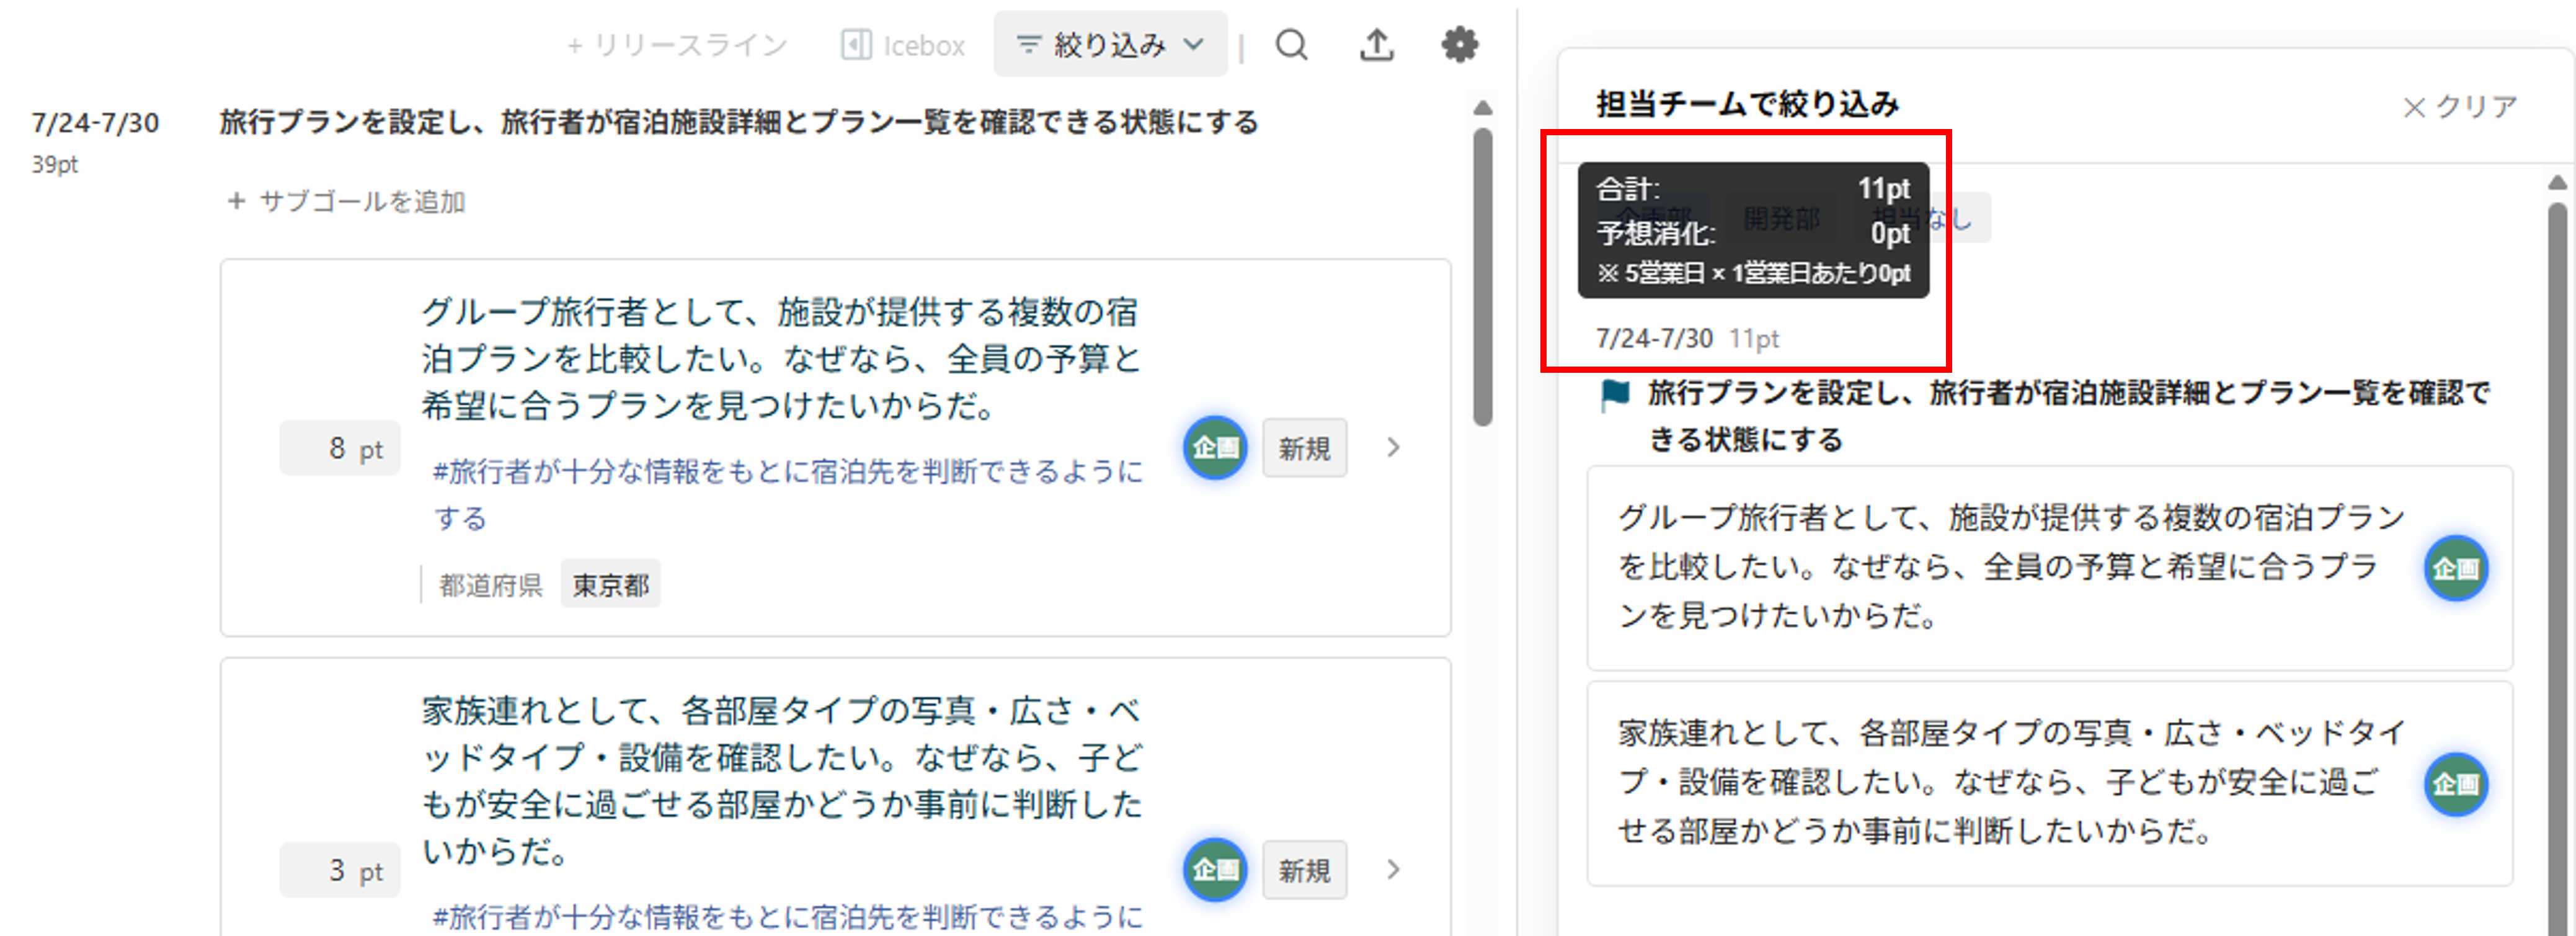This screenshot has height=936, width=2576.
Task: Click the 企画 avatar on the filter panel グループ旅行者 card
Action: tap(2456, 569)
